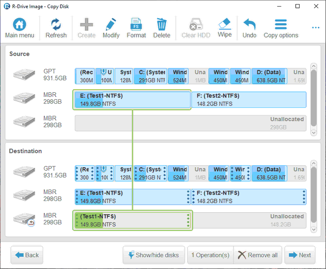Refresh the disk list

coord(56,24)
